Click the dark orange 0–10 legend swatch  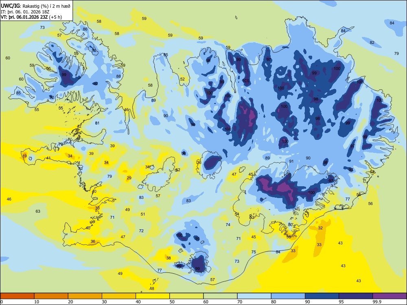point(17,296)
